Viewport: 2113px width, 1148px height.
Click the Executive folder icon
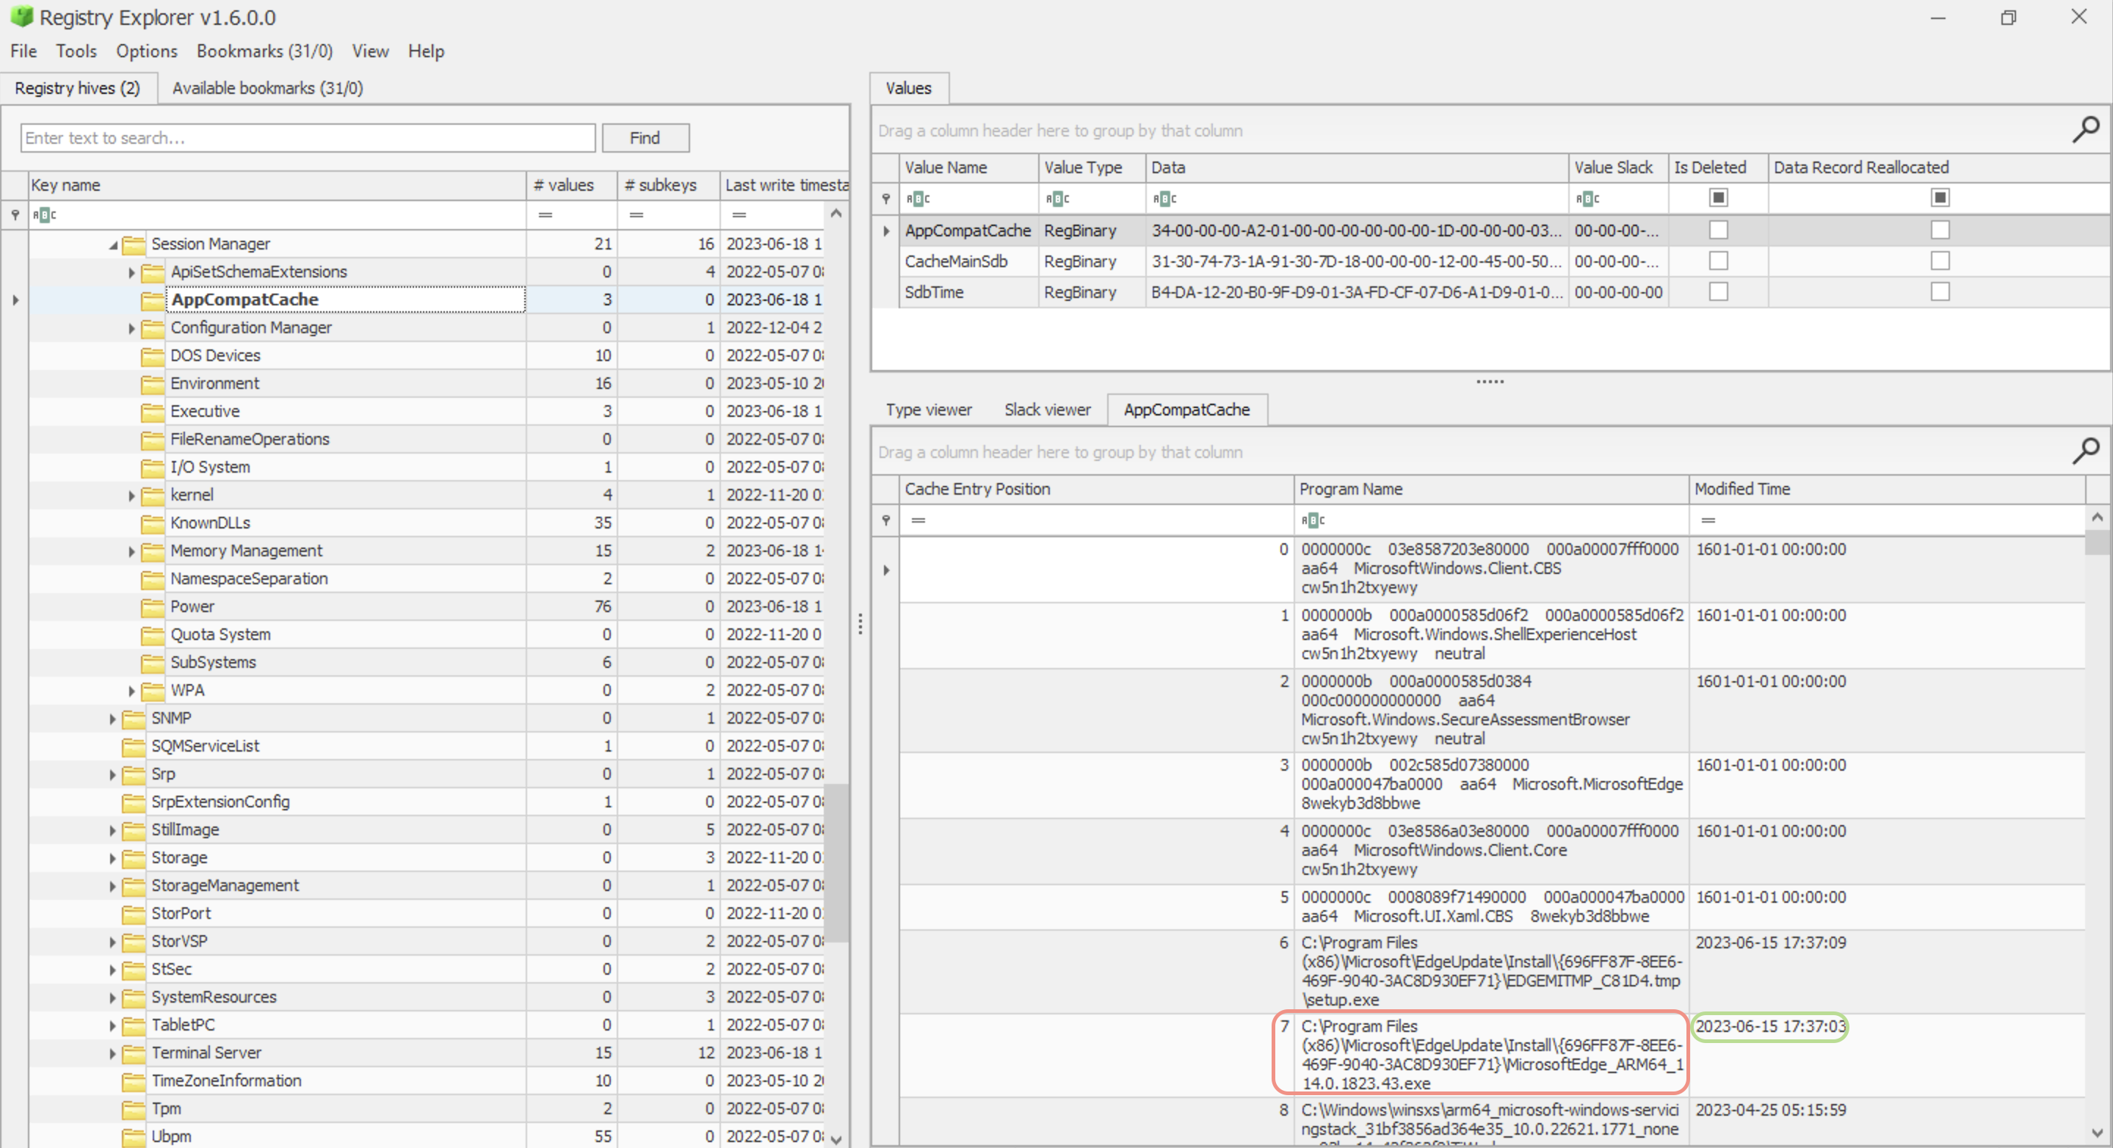click(153, 412)
